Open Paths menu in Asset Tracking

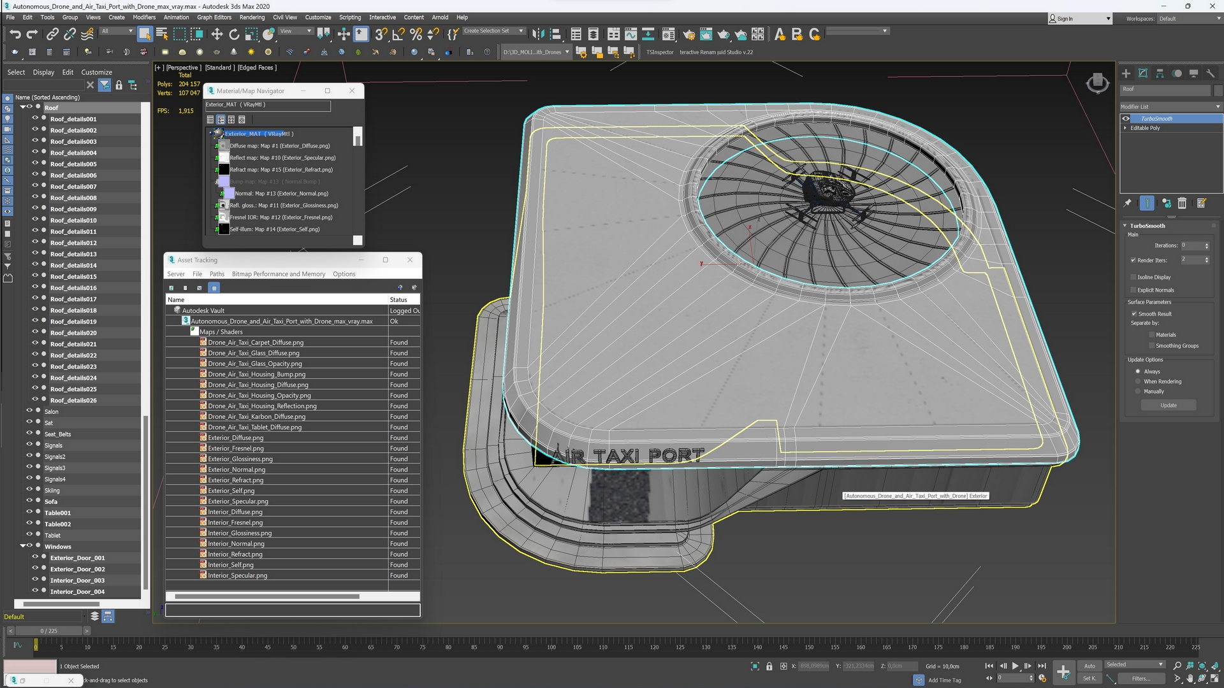217,274
